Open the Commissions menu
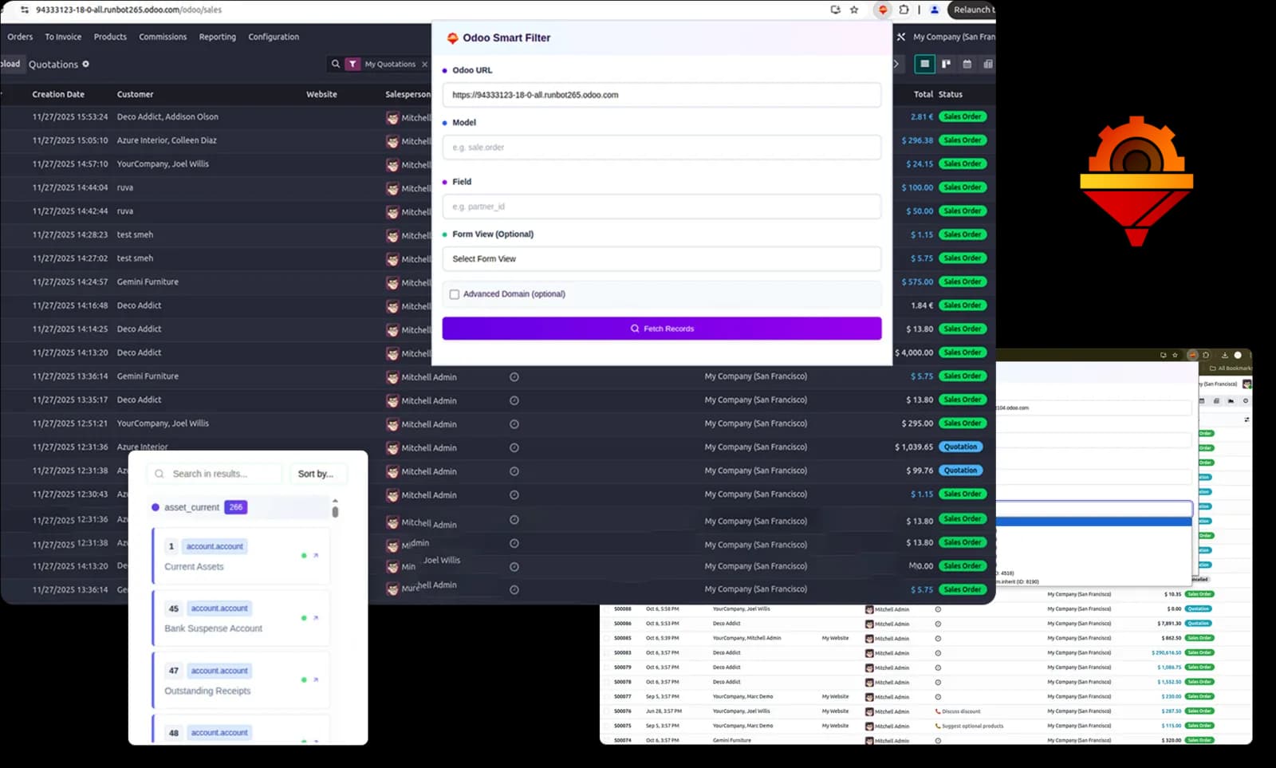 click(163, 37)
